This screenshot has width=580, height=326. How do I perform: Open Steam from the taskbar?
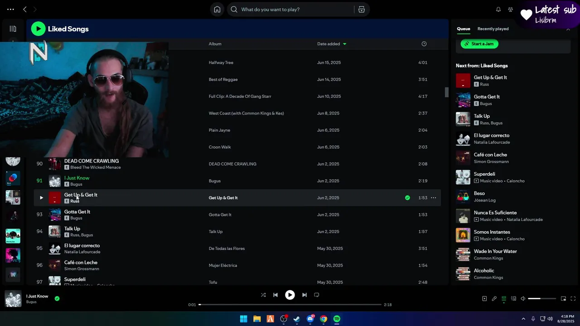click(296, 319)
